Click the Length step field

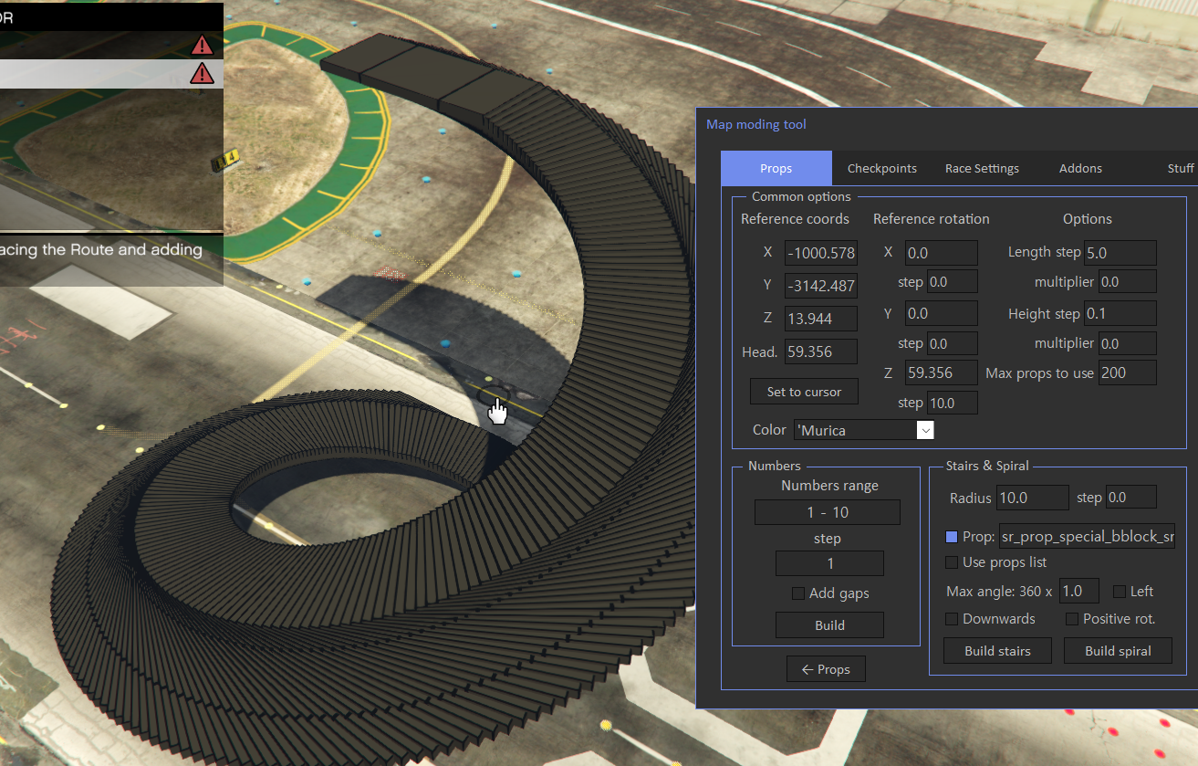[1120, 253]
